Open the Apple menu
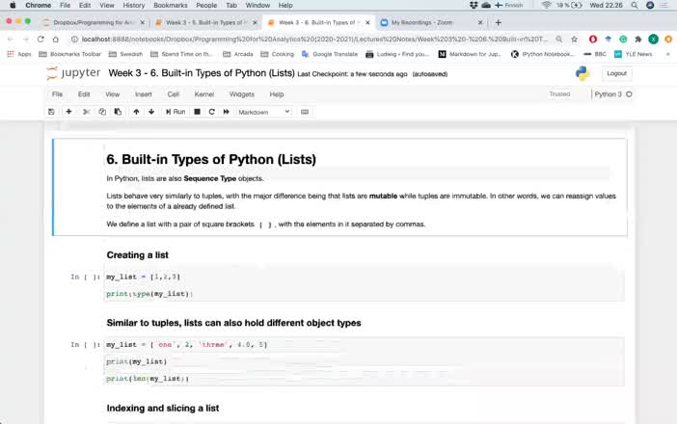 coord(13,5)
